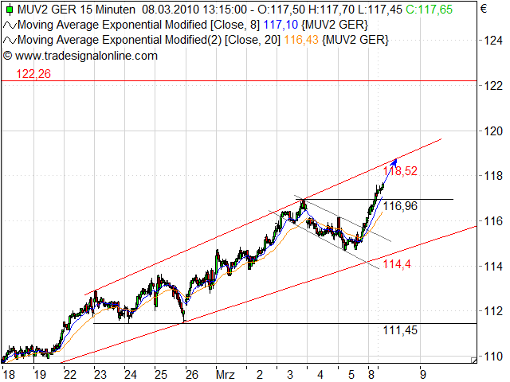This screenshot has height=382, width=510.
Task: Click the blue projection arrow head
Action: click(396, 161)
